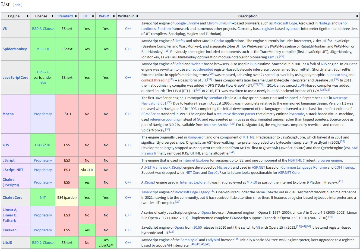Image resolution: width=360 pixels, height=249 pixels.
Task: Click the BSD-3-Clause license link
Action: (43, 29)
